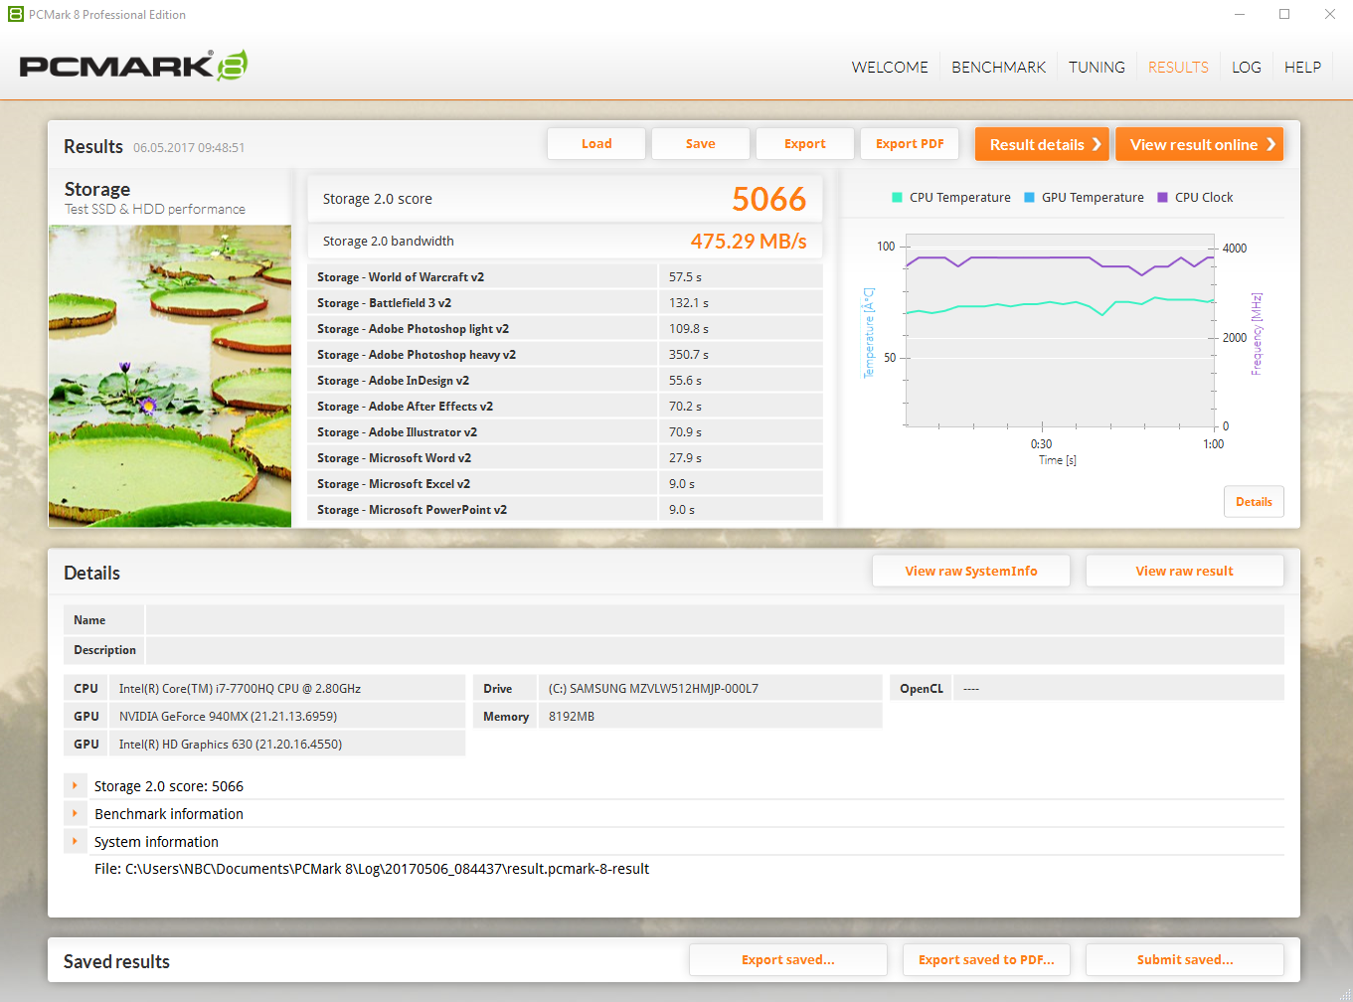1353x1002 pixels.
Task: Click the Name input field
Action: tap(715, 620)
